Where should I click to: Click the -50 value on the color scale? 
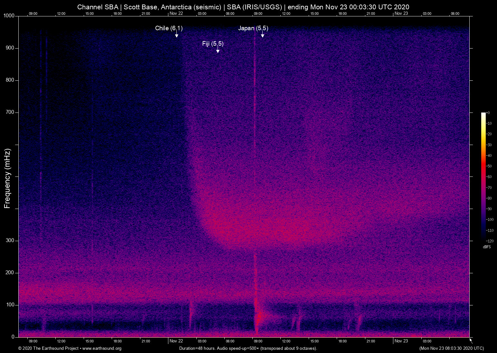[x=489, y=166]
